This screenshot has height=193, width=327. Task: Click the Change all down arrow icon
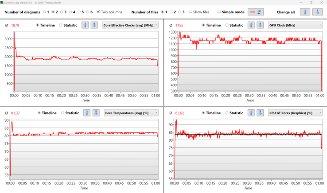317,12
